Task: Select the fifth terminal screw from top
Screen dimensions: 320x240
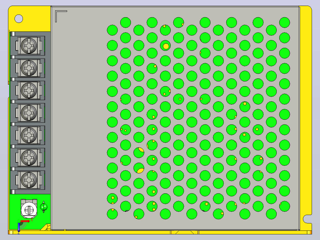Action: (29, 135)
